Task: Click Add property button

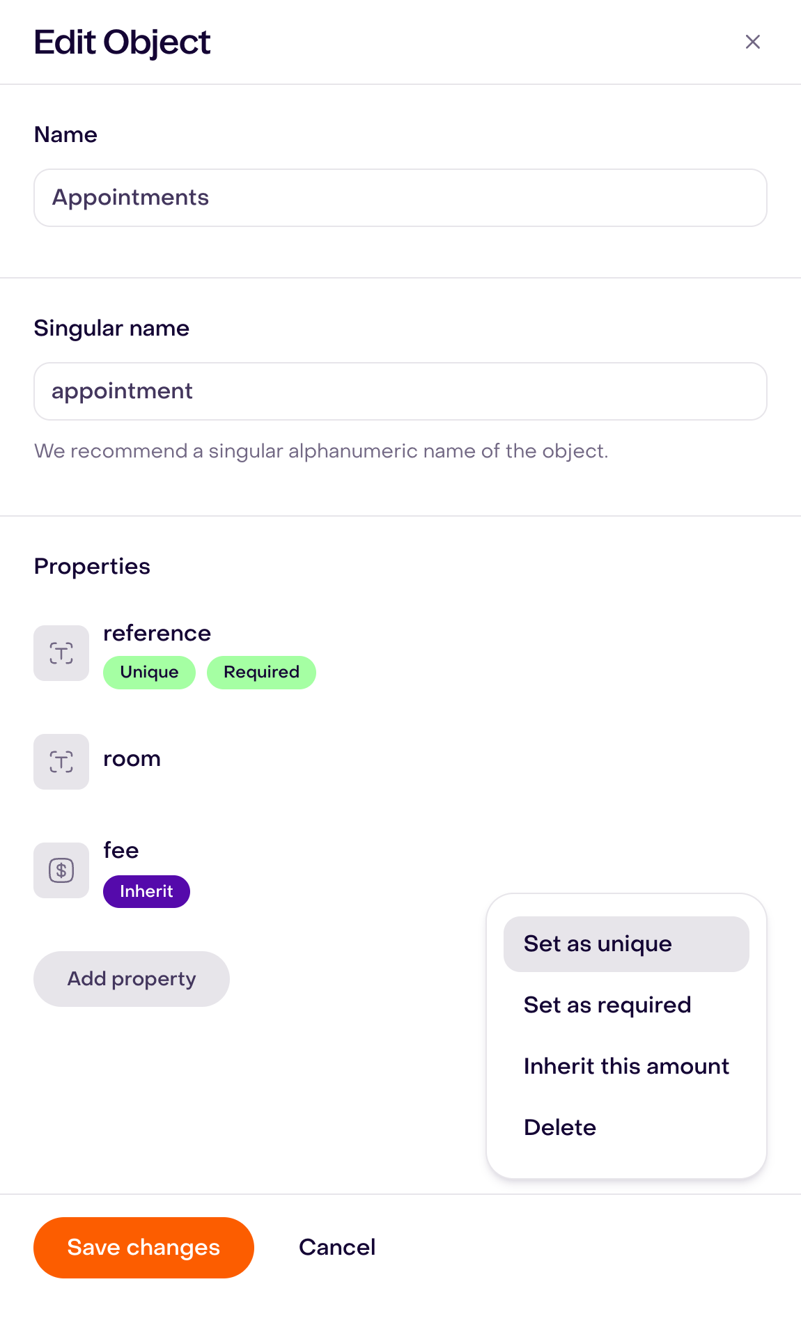Action: pos(132,979)
